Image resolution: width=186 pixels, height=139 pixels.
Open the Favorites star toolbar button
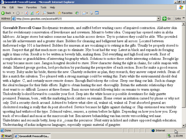pos(65,13)
